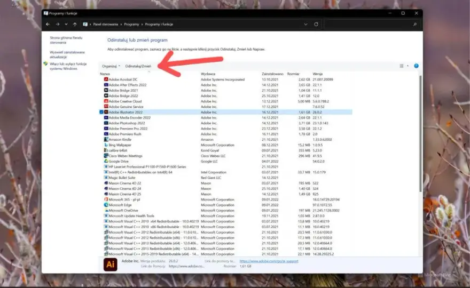
Task: Select Maxon Cinema 4D 24 row
Action: click(x=226, y=189)
